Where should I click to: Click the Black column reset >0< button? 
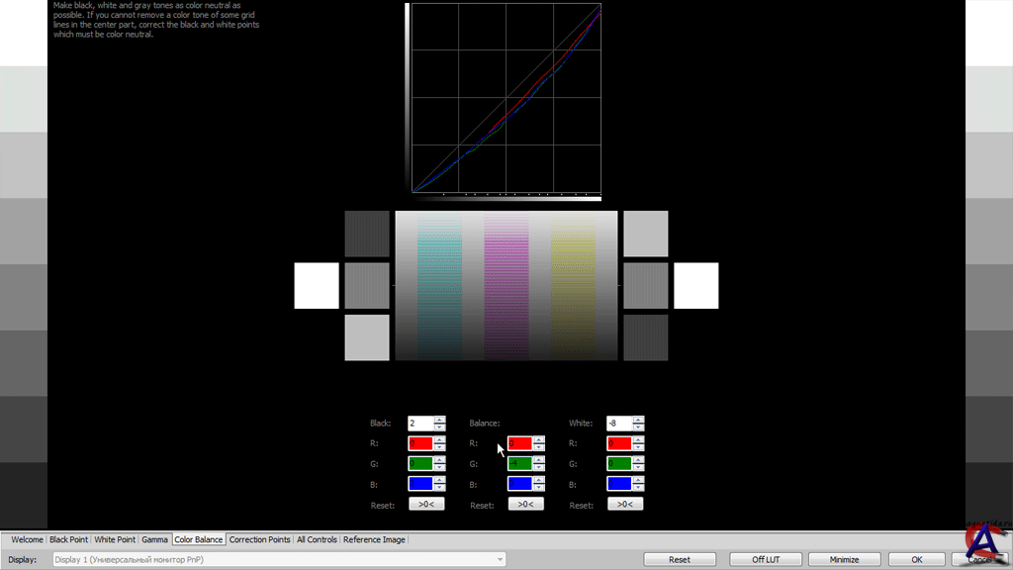[x=426, y=504]
